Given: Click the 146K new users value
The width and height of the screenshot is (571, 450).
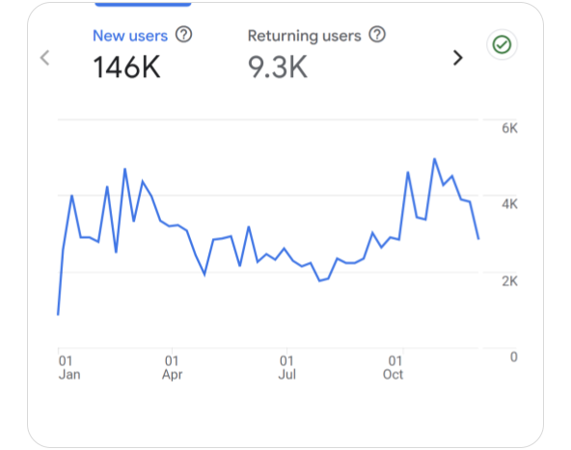Looking at the screenshot, I should (x=126, y=67).
